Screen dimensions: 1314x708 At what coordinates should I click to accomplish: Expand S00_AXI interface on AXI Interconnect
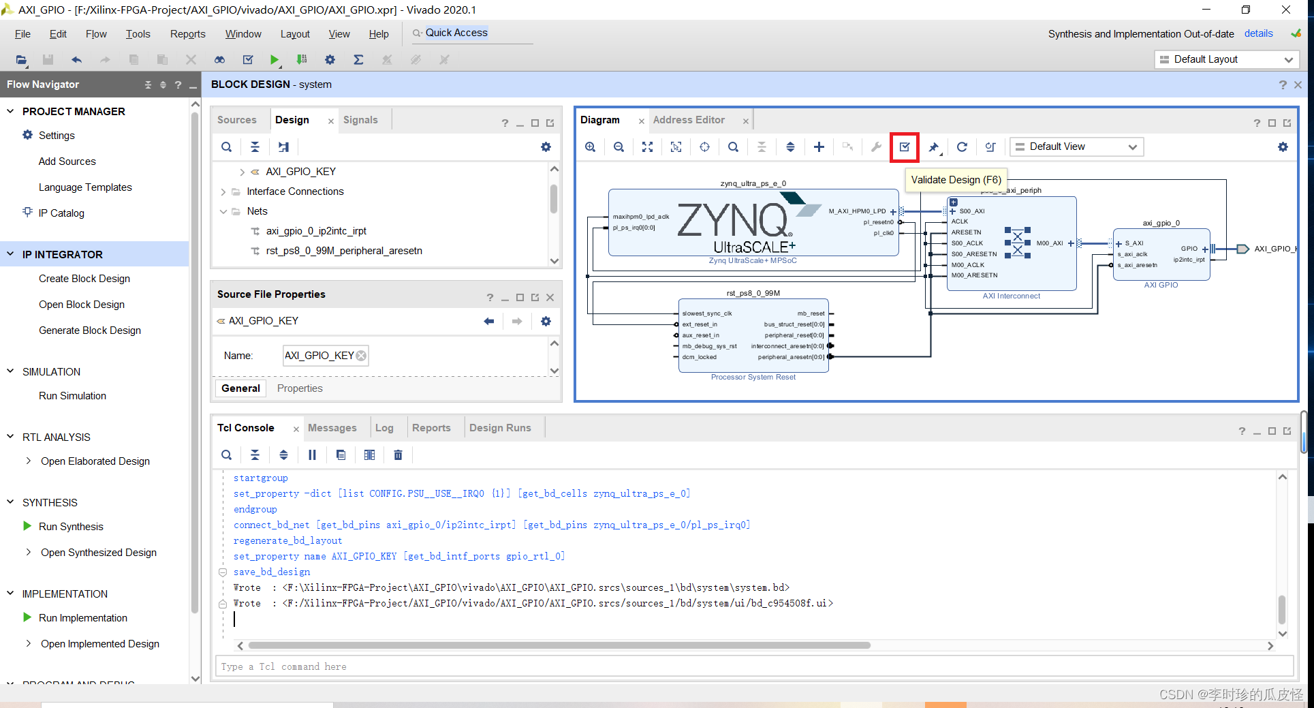952,211
